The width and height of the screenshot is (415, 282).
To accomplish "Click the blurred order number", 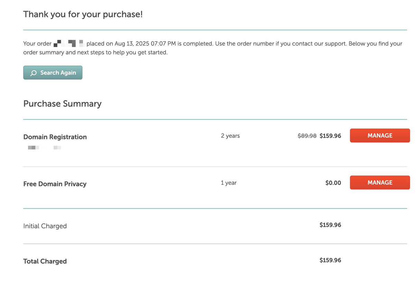I will pos(69,44).
